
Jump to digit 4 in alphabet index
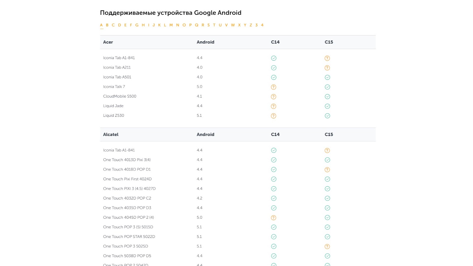point(262,25)
